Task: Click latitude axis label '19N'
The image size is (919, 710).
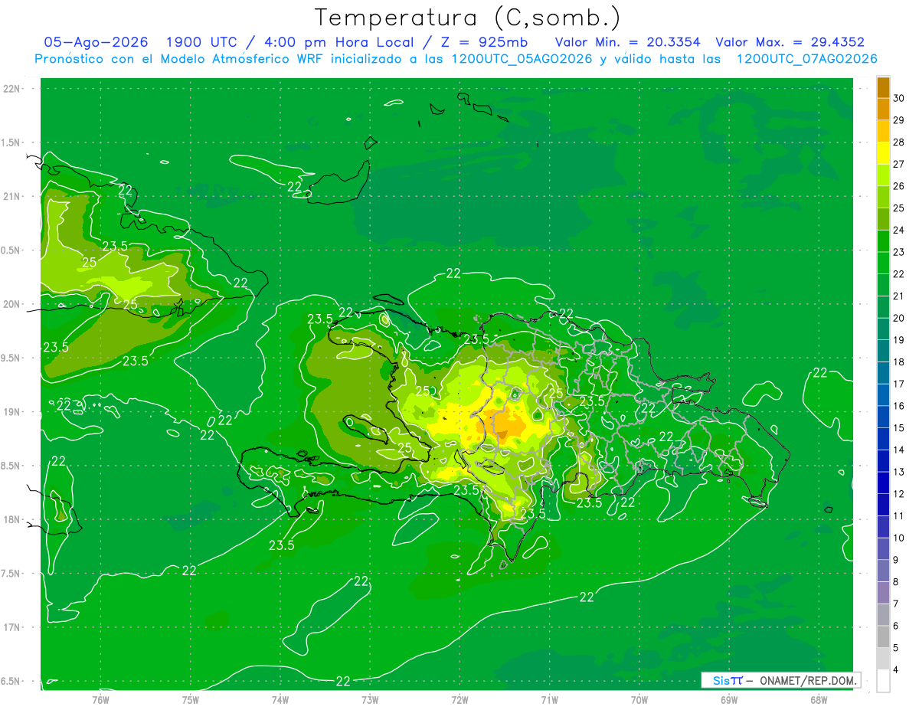Action: 13,412
